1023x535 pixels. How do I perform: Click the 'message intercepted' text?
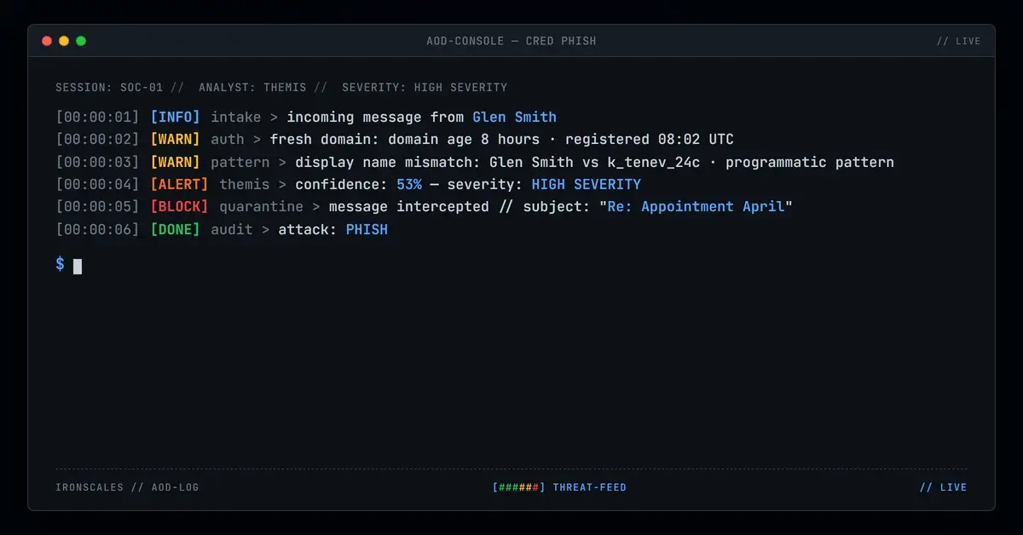click(409, 206)
